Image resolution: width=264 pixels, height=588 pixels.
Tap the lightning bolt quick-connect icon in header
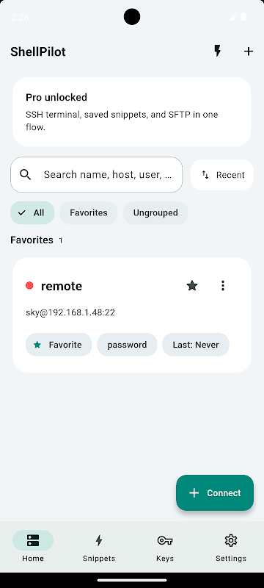(217, 51)
